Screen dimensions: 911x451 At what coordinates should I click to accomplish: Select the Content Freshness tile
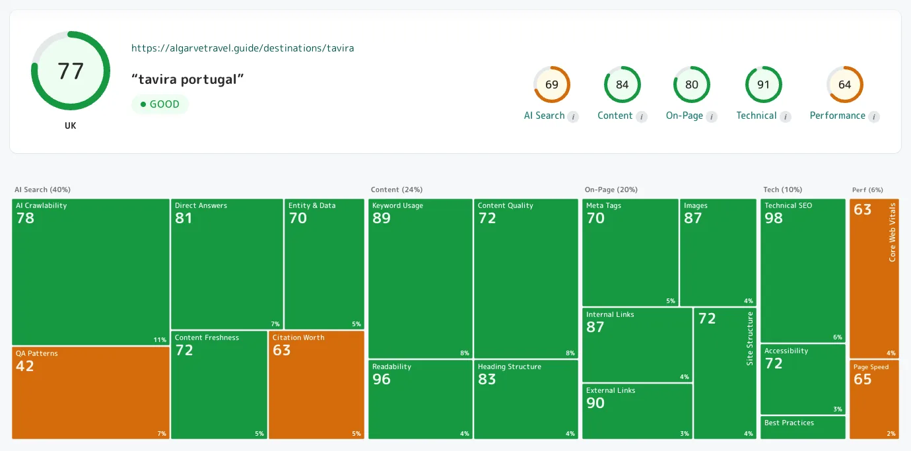click(x=219, y=385)
